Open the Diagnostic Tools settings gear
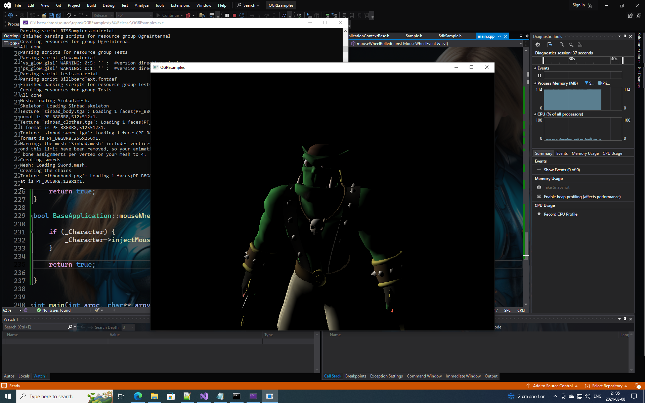The width and height of the screenshot is (645, 403). tap(538, 45)
